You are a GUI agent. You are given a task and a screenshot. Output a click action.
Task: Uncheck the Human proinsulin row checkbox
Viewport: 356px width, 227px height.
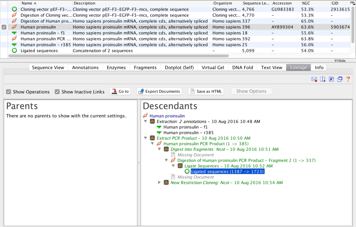(x=3, y=27)
